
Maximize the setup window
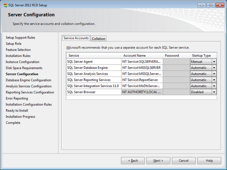211,5
